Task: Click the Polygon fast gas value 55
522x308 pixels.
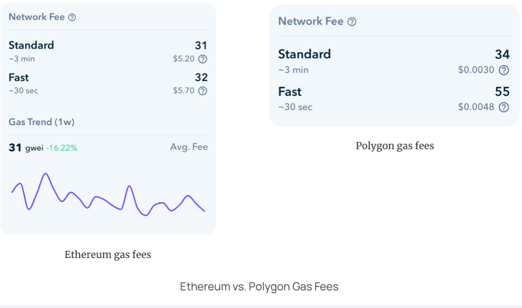Action: [502, 92]
